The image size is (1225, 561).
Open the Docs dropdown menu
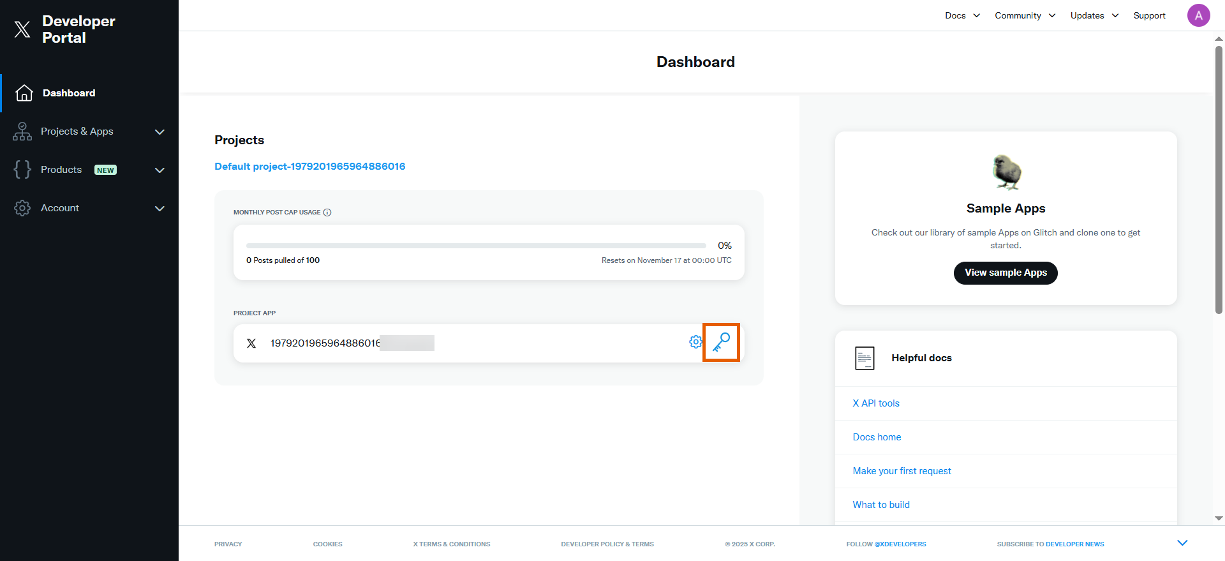[x=962, y=15]
